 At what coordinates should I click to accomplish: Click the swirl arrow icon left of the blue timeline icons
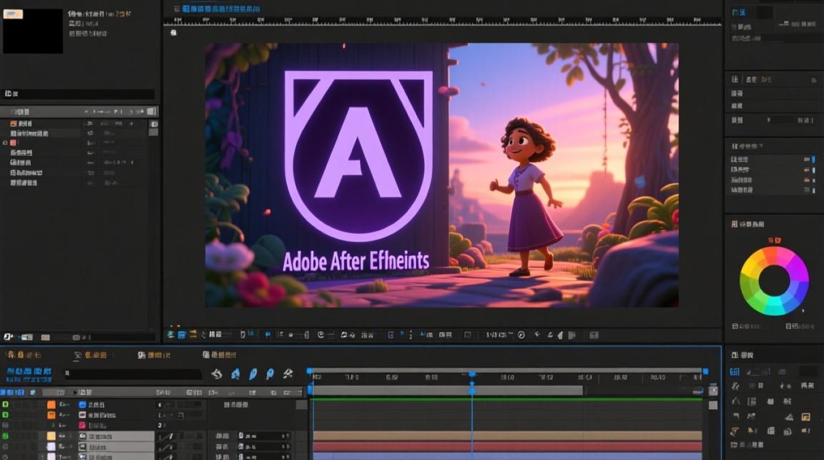click(x=216, y=374)
